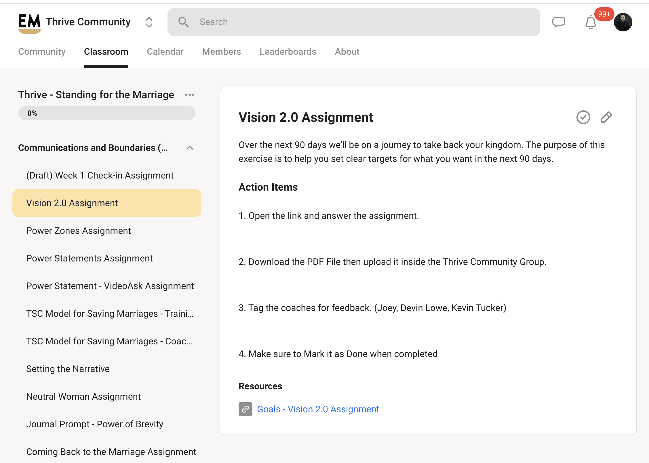Open the chat messages icon
The image size is (649, 463).
[559, 22]
